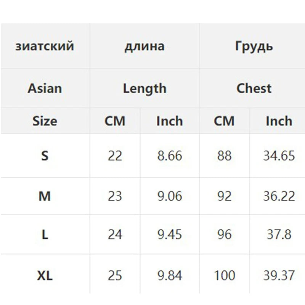This screenshot has height=305, width=305.
Task: Click the 'S' size row label
Action: [45, 156]
